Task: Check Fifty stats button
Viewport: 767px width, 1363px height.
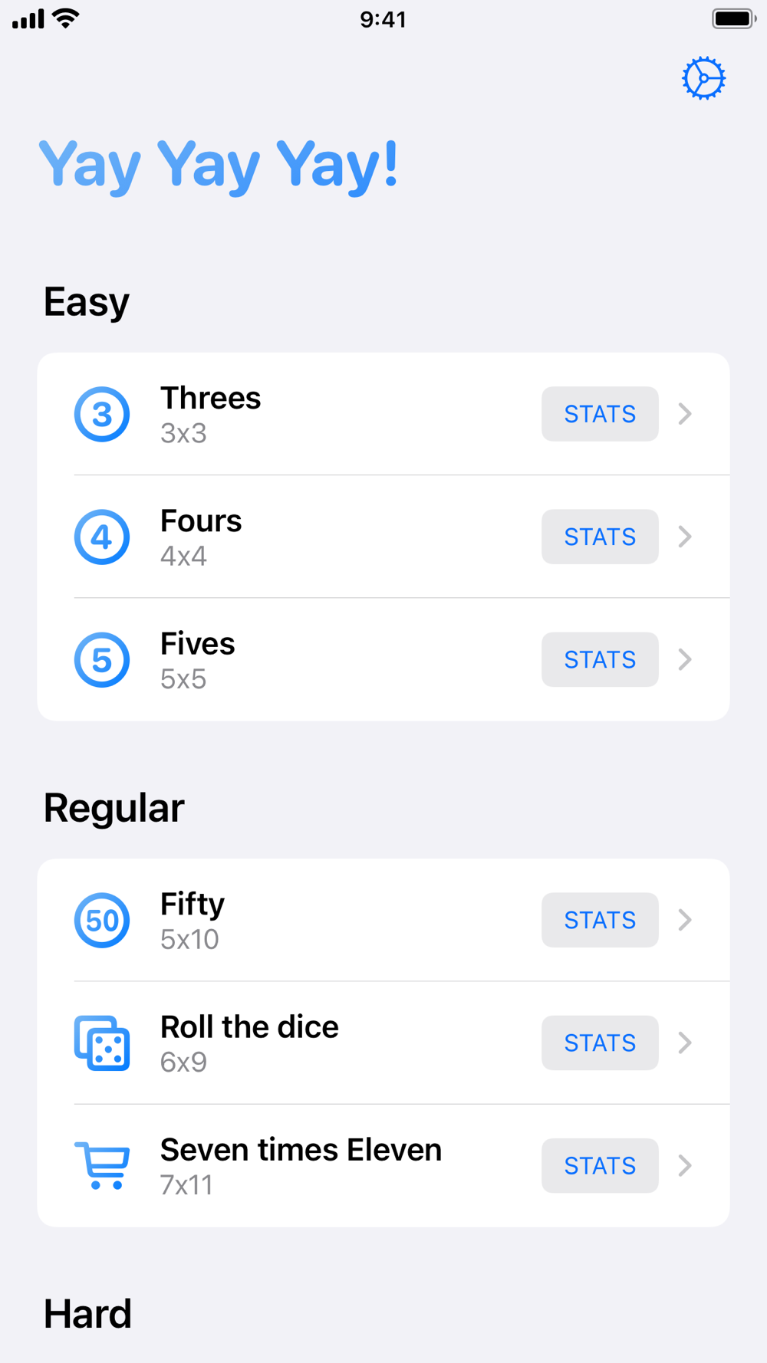Action: pyautogui.click(x=600, y=920)
